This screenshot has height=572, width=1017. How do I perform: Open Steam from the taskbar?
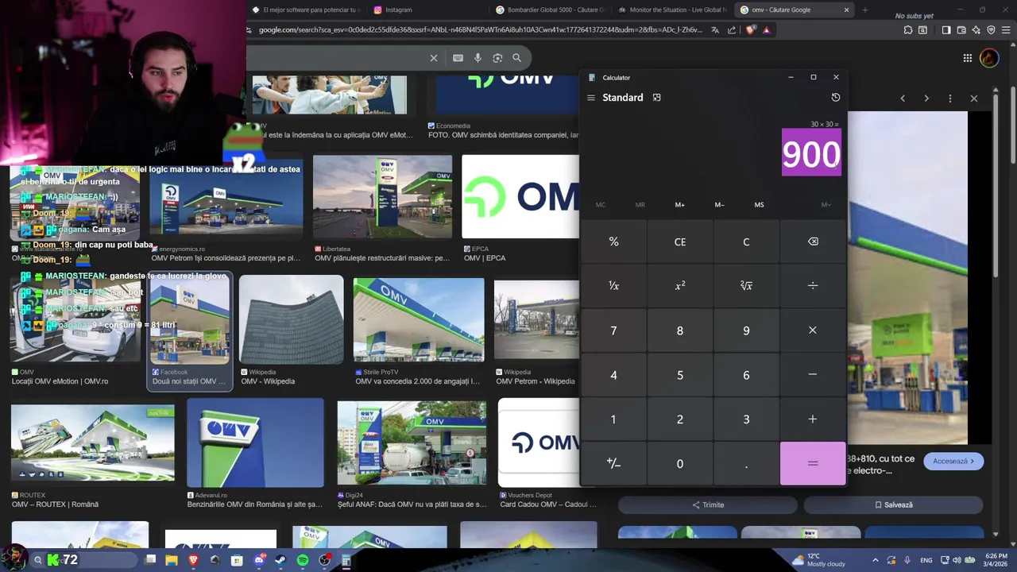280,561
